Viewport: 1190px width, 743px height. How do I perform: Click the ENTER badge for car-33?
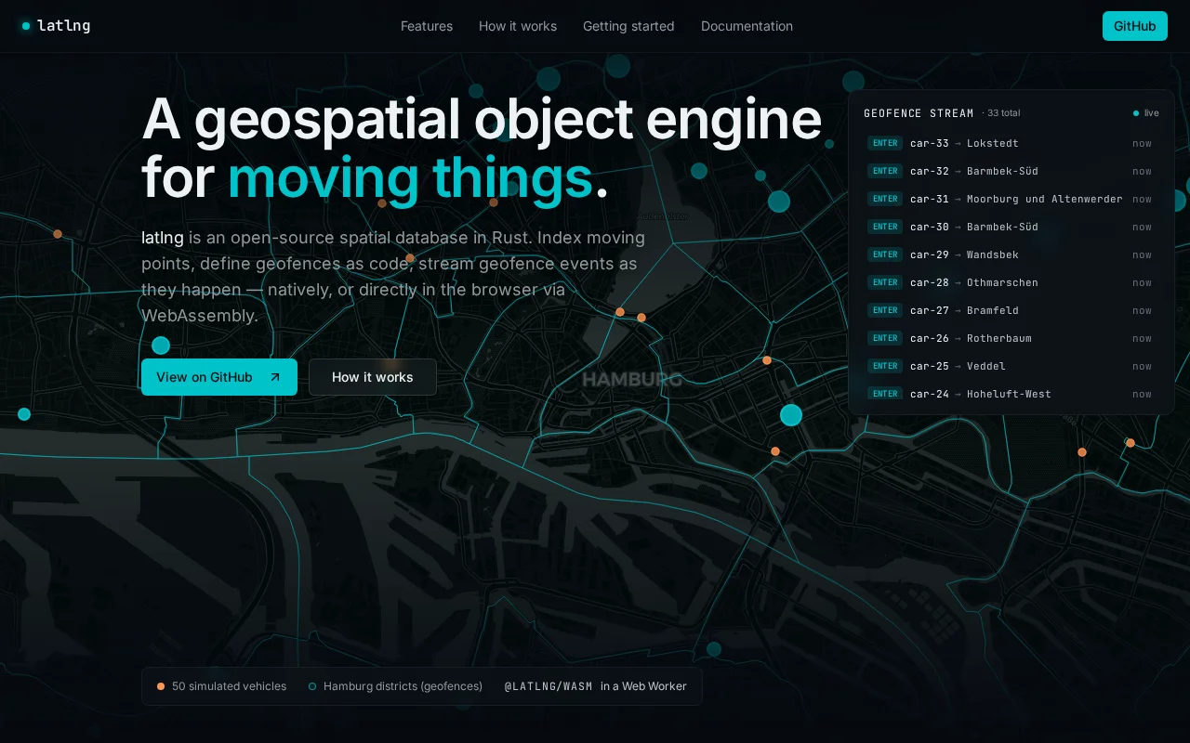885,143
